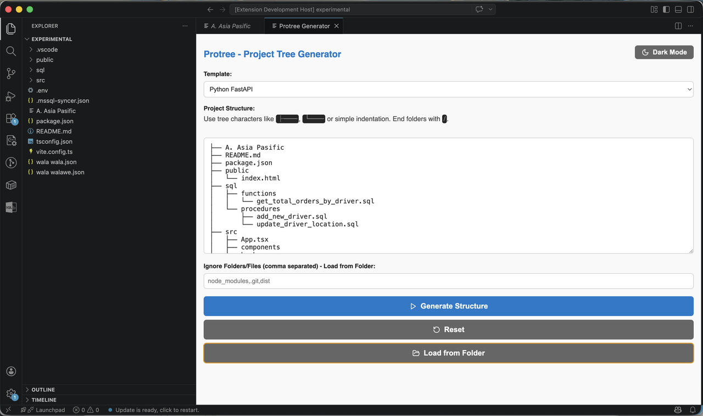
Task: Open the Accounts icon in activity bar
Action: coord(11,372)
